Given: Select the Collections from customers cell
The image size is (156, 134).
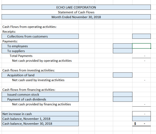Looking at the screenshot, I should point(40,36).
